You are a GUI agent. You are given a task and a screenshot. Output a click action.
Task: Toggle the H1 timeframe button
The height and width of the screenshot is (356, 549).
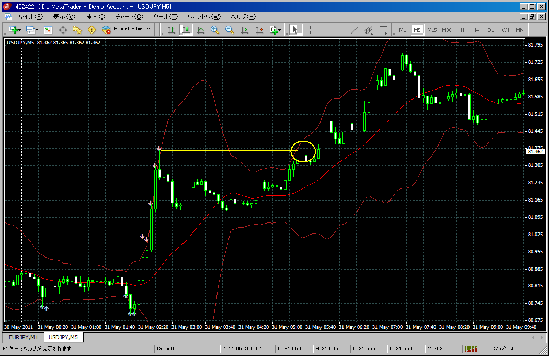[x=461, y=30]
